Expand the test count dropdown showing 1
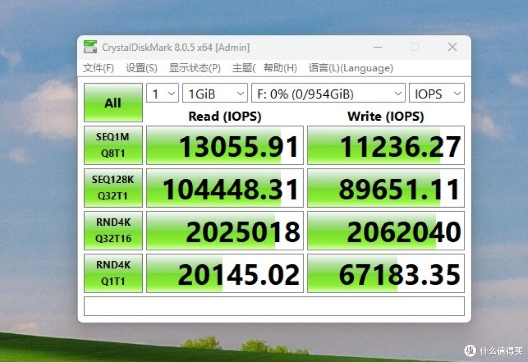This screenshot has height=362, width=528. 163,93
